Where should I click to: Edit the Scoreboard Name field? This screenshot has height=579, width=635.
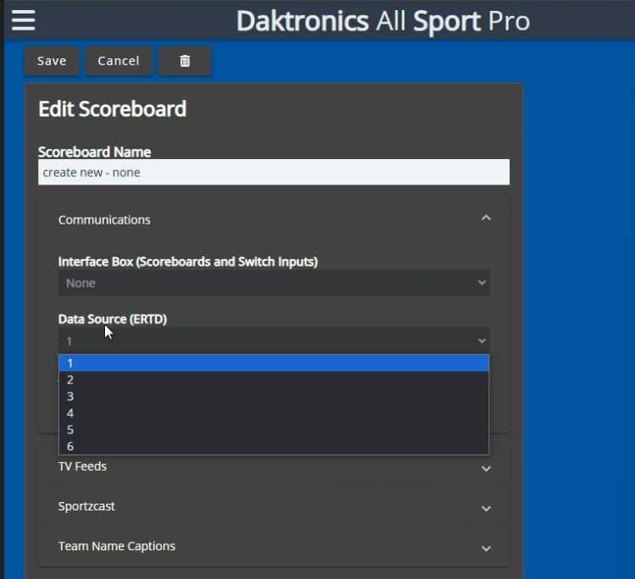pyautogui.click(x=273, y=172)
